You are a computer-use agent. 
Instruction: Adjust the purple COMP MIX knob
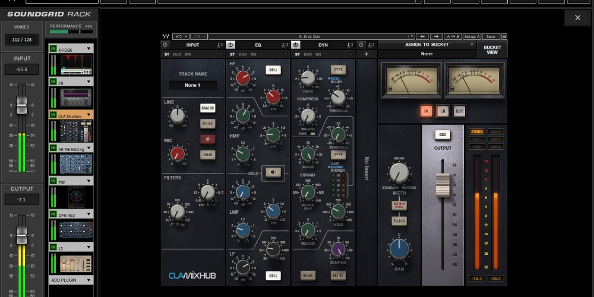point(338,249)
